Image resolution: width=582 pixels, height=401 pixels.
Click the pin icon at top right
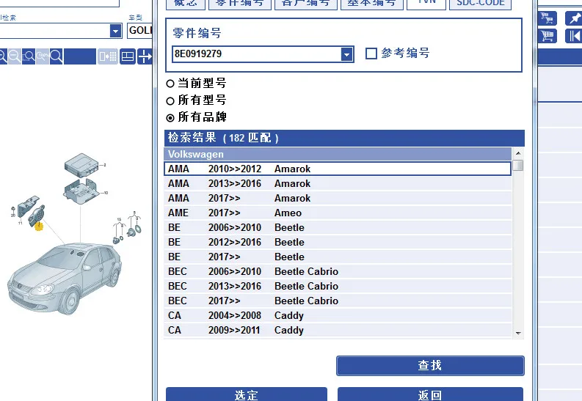[574, 18]
